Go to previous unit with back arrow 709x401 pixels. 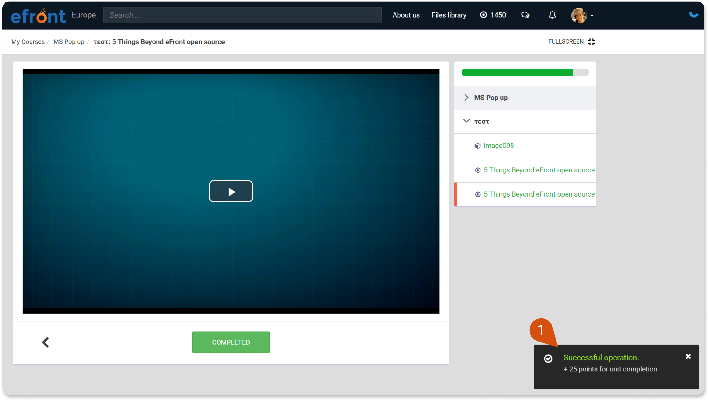click(x=45, y=342)
